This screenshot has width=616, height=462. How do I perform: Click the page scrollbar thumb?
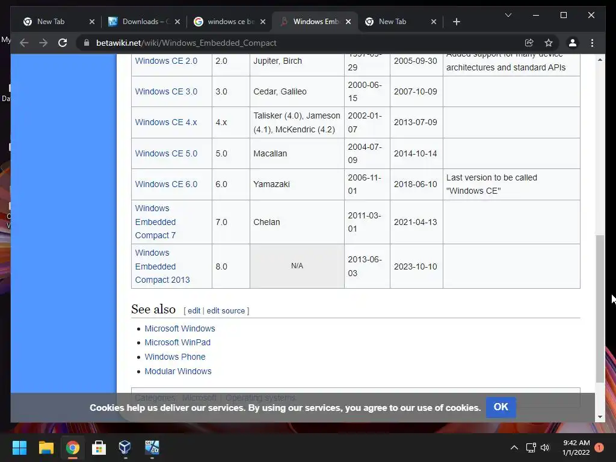tap(600, 309)
